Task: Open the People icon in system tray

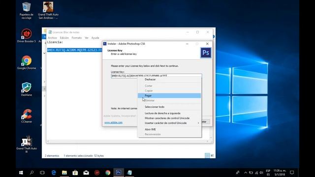Action: [238, 173]
